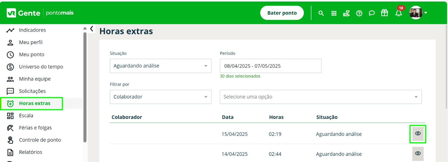
Task: Click the gift box icon
Action: pos(384,13)
